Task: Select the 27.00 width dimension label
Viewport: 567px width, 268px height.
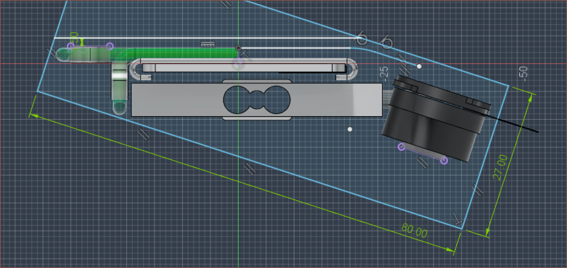Action: pyautogui.click(x=500, y=167)
